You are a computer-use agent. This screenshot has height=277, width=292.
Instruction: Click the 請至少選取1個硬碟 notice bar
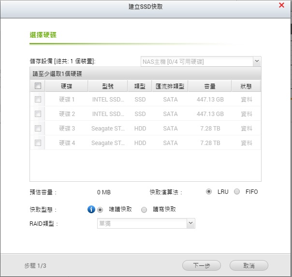pyautogui.click(x=145, y=73)
